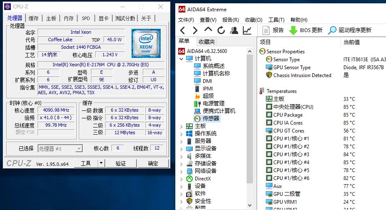Viewport: 386px width, 210px height.
Task: Select DMI in the tree
Action: tap(203, 81)
